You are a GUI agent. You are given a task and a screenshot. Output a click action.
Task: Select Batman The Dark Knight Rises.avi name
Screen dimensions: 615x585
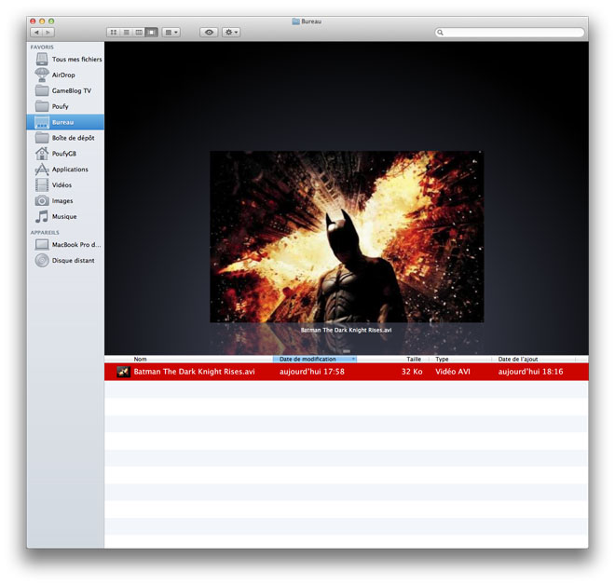pos(194,372)
